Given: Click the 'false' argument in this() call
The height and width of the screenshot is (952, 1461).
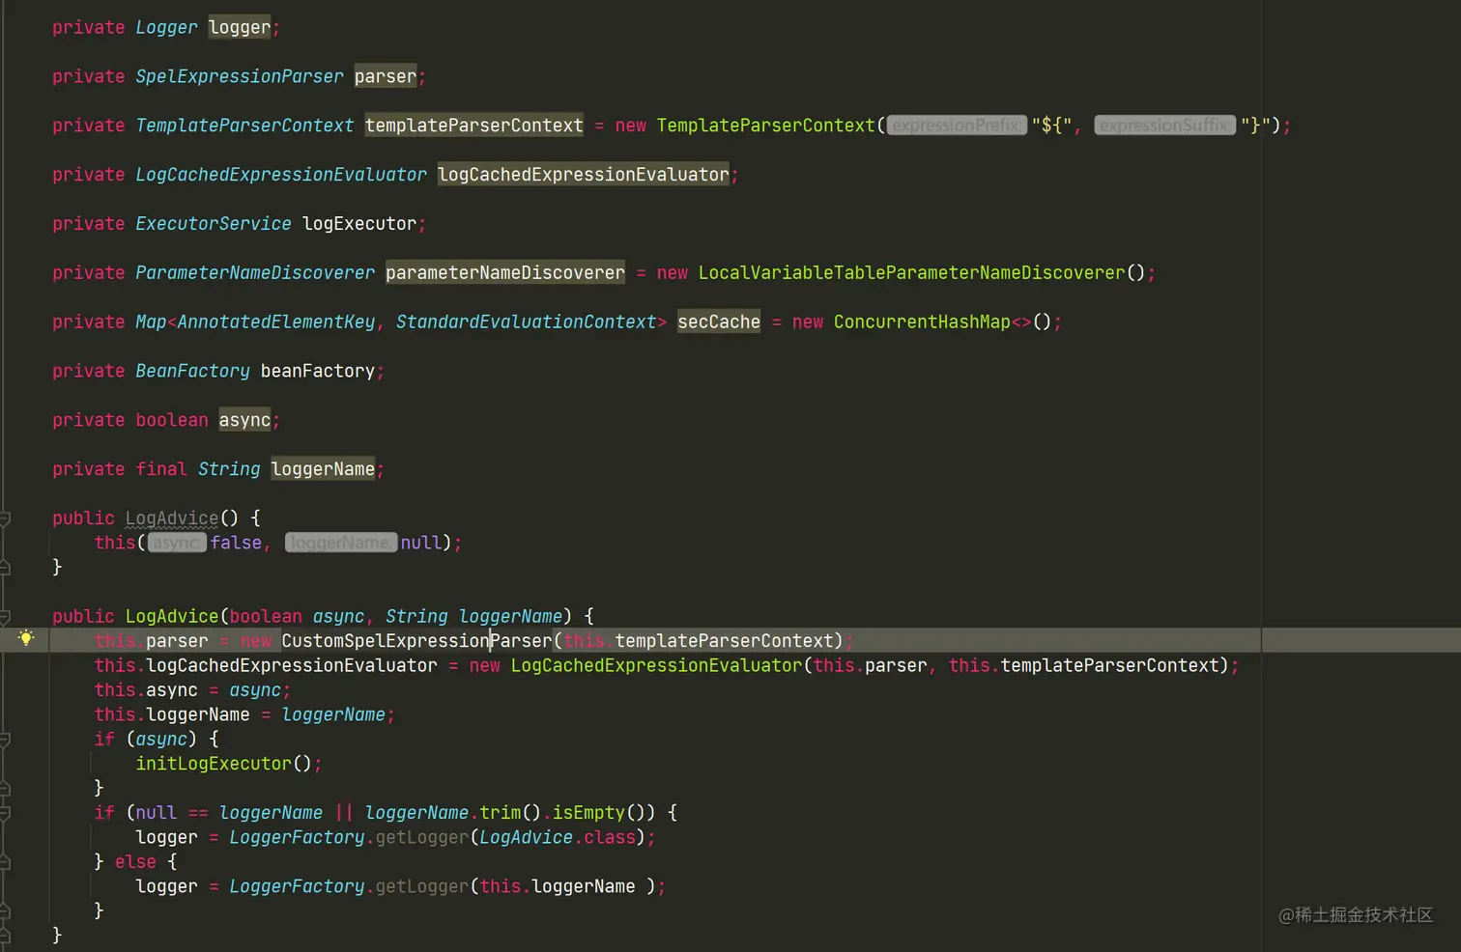Looking at the screenshot, I should point(236,543).
